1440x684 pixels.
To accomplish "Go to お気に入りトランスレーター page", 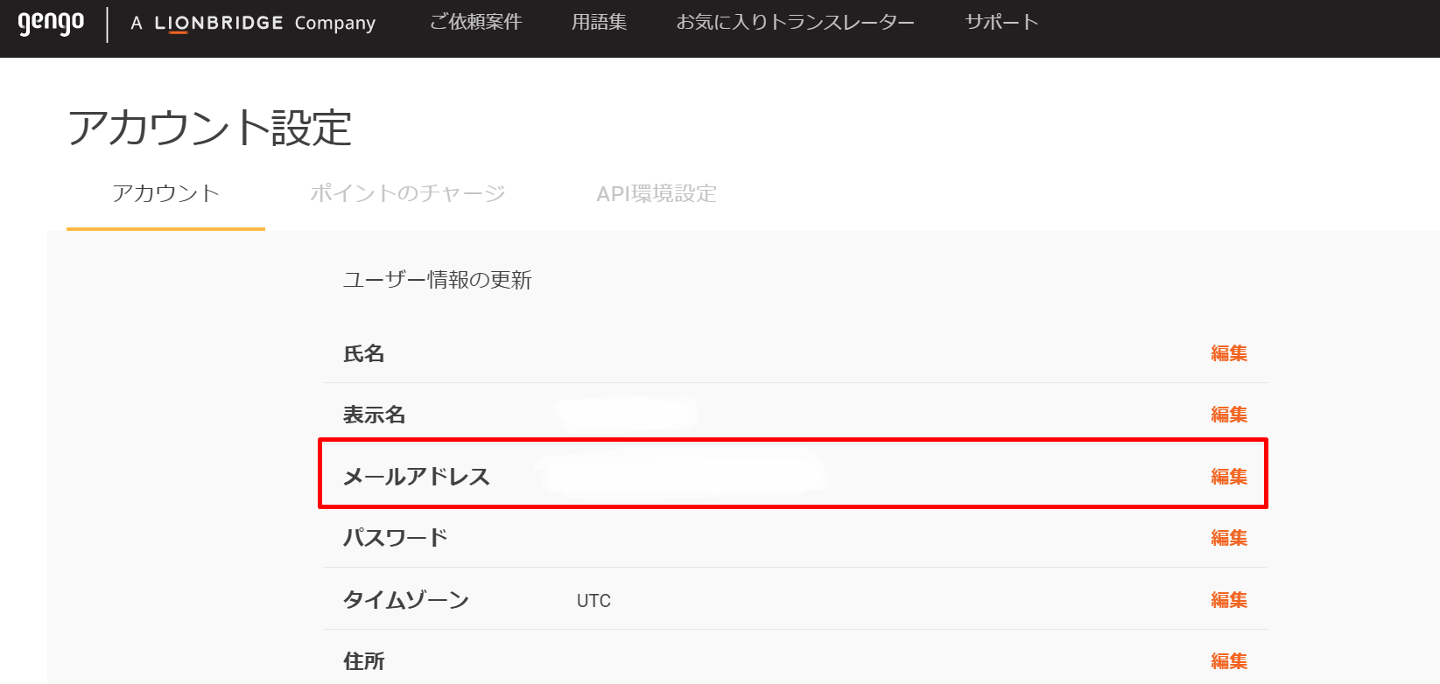I will pos(796,22).
